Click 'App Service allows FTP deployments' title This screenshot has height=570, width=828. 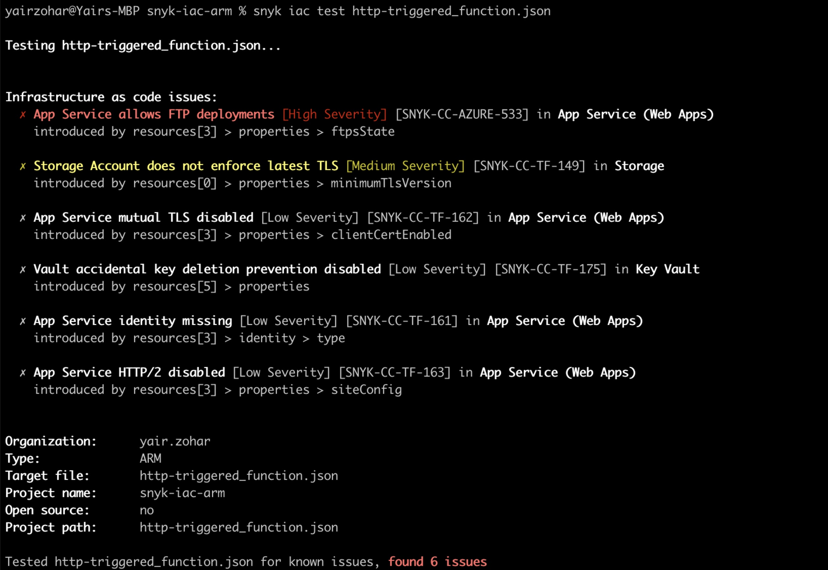[154, 115]
